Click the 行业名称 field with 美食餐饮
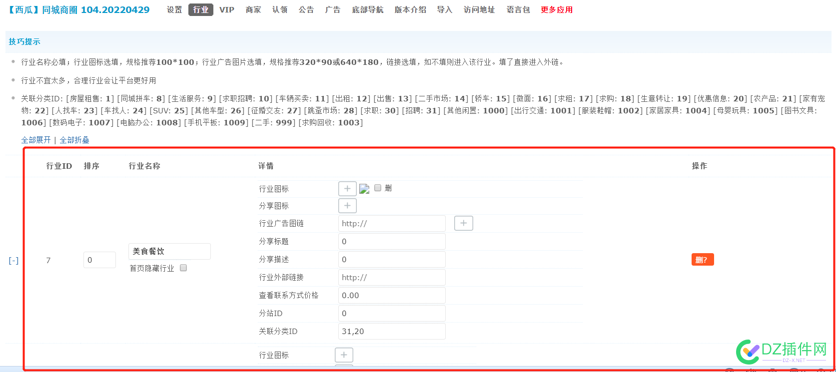This screenshot has width=836, height=372. click(x=169, y=251)
